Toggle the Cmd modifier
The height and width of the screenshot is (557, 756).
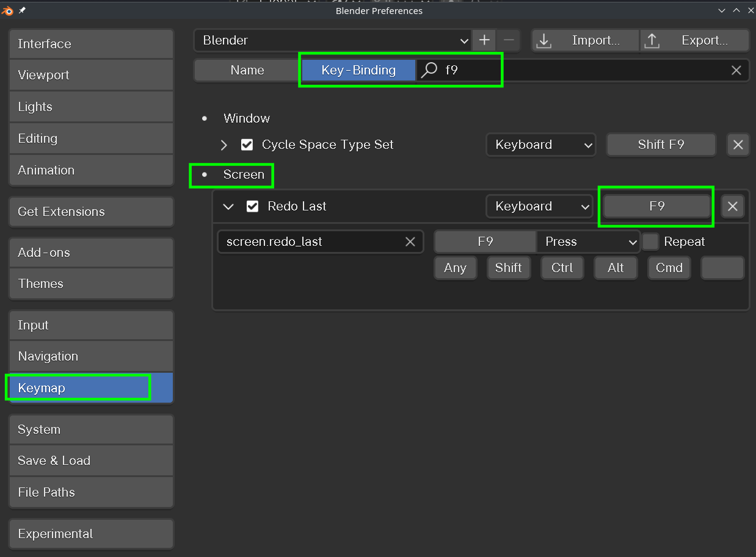(x=669, y=268)
